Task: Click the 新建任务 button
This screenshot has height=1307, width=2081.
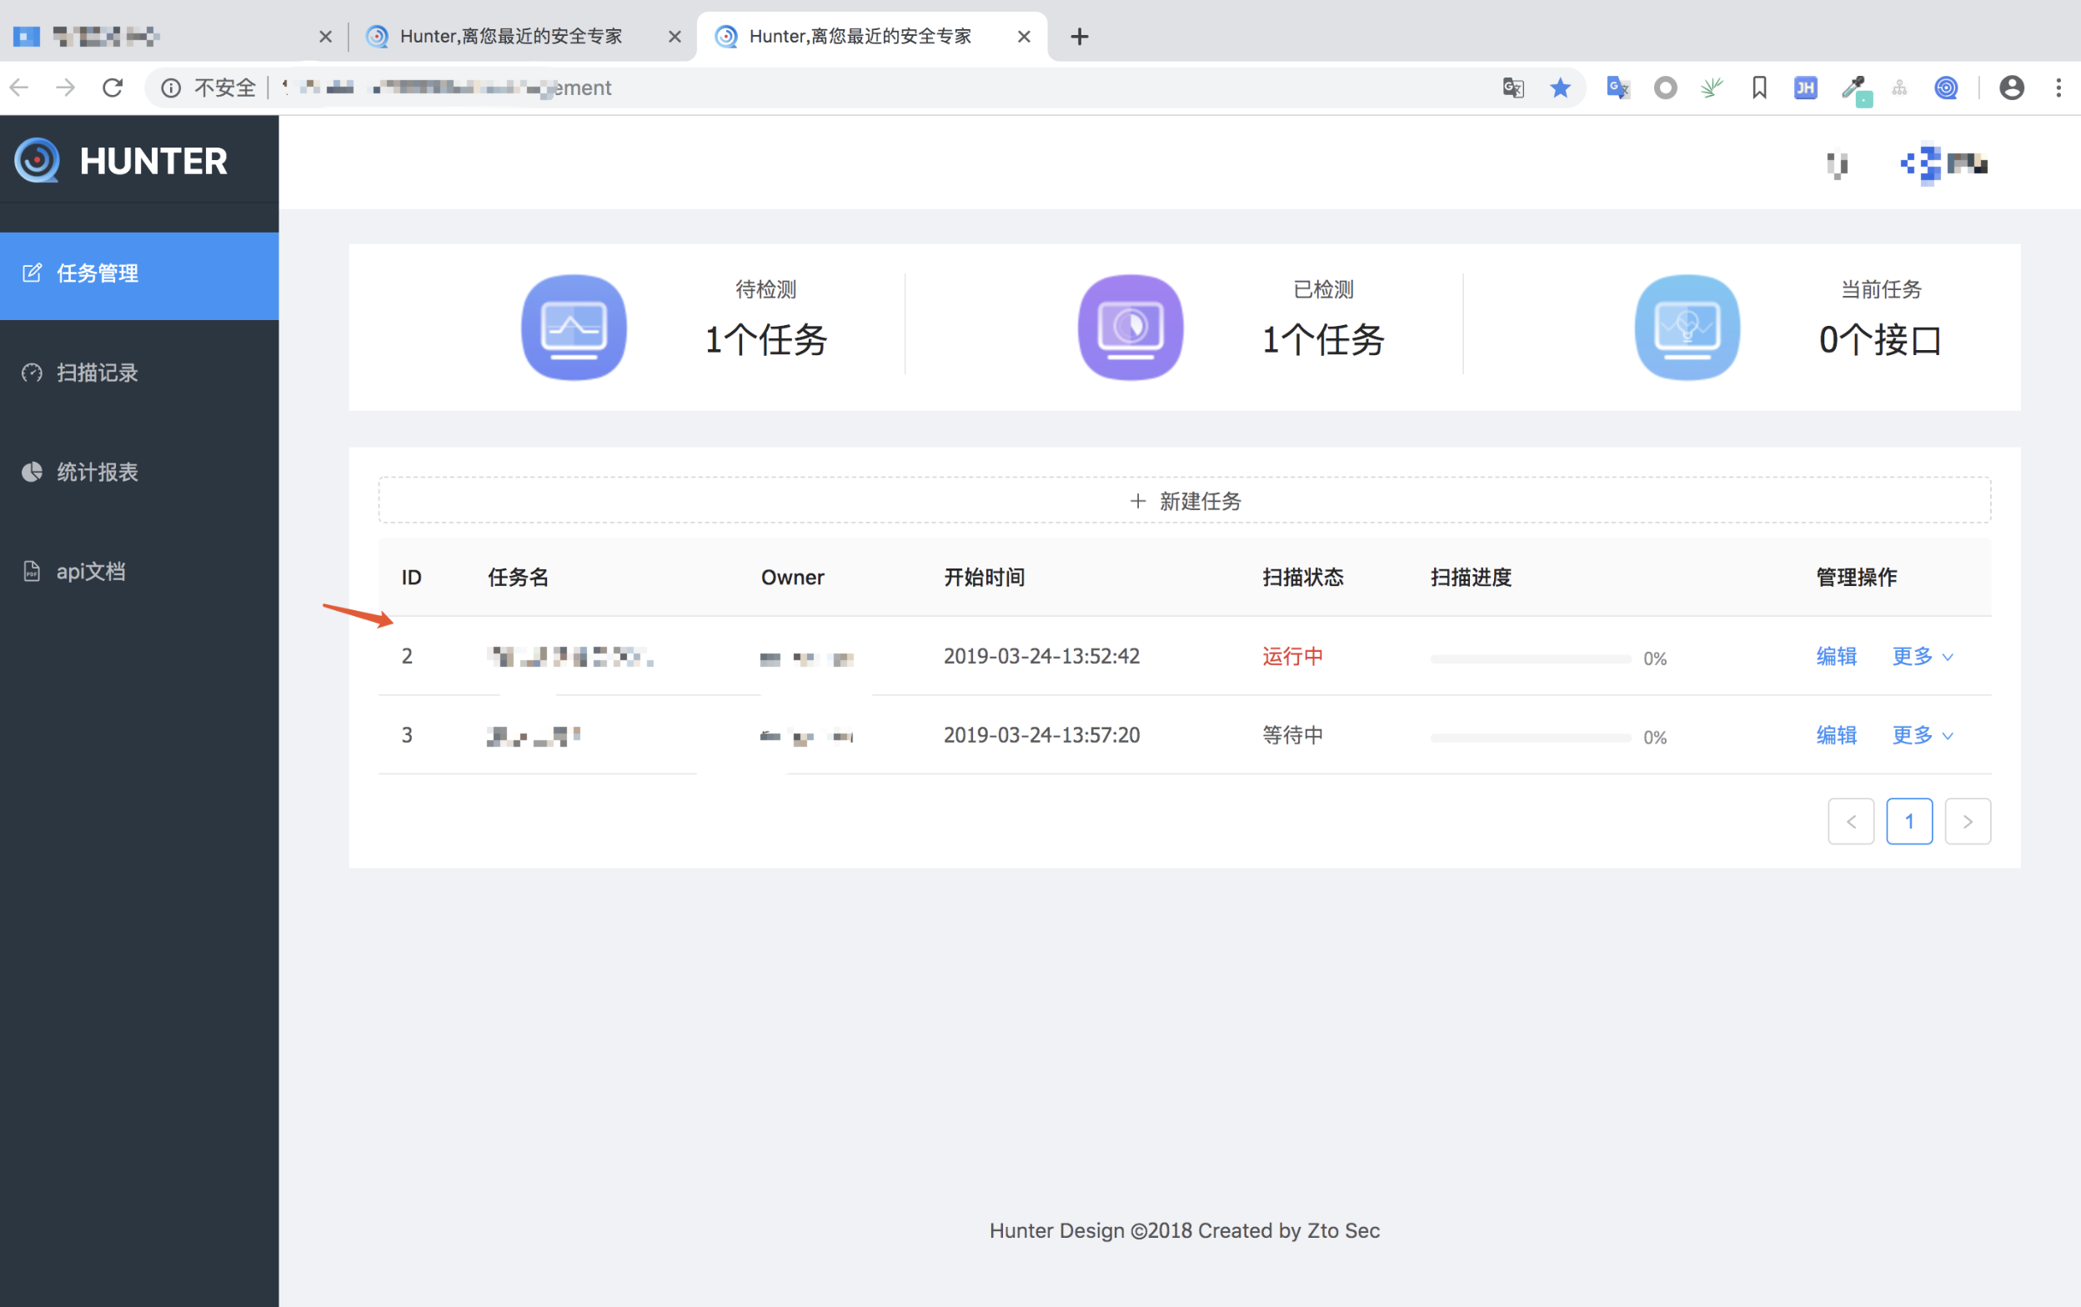Action: (x=1184, y=500)
